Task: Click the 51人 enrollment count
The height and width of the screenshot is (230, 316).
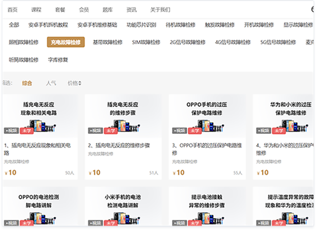Action: tap(154, 173)
